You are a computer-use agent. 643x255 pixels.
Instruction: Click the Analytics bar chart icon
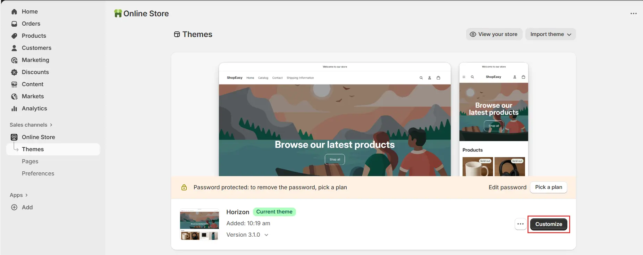14,109
